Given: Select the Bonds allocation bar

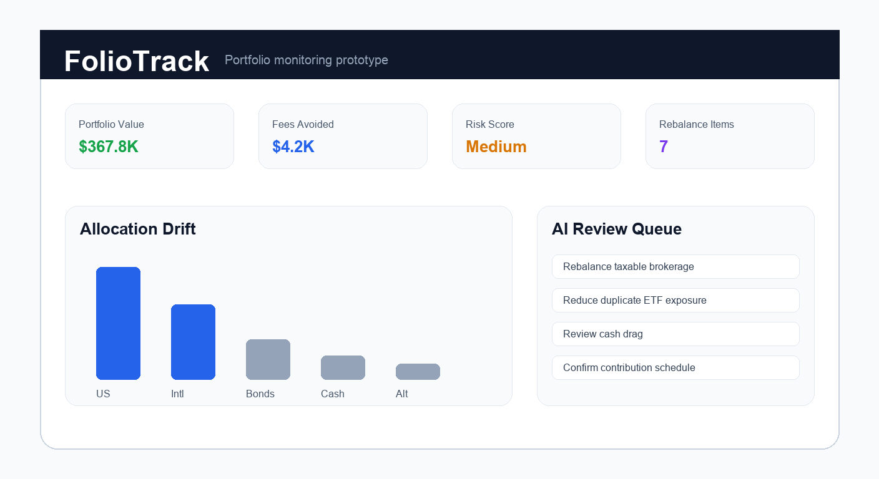Looking at the screenshot, I should [268, 359].
